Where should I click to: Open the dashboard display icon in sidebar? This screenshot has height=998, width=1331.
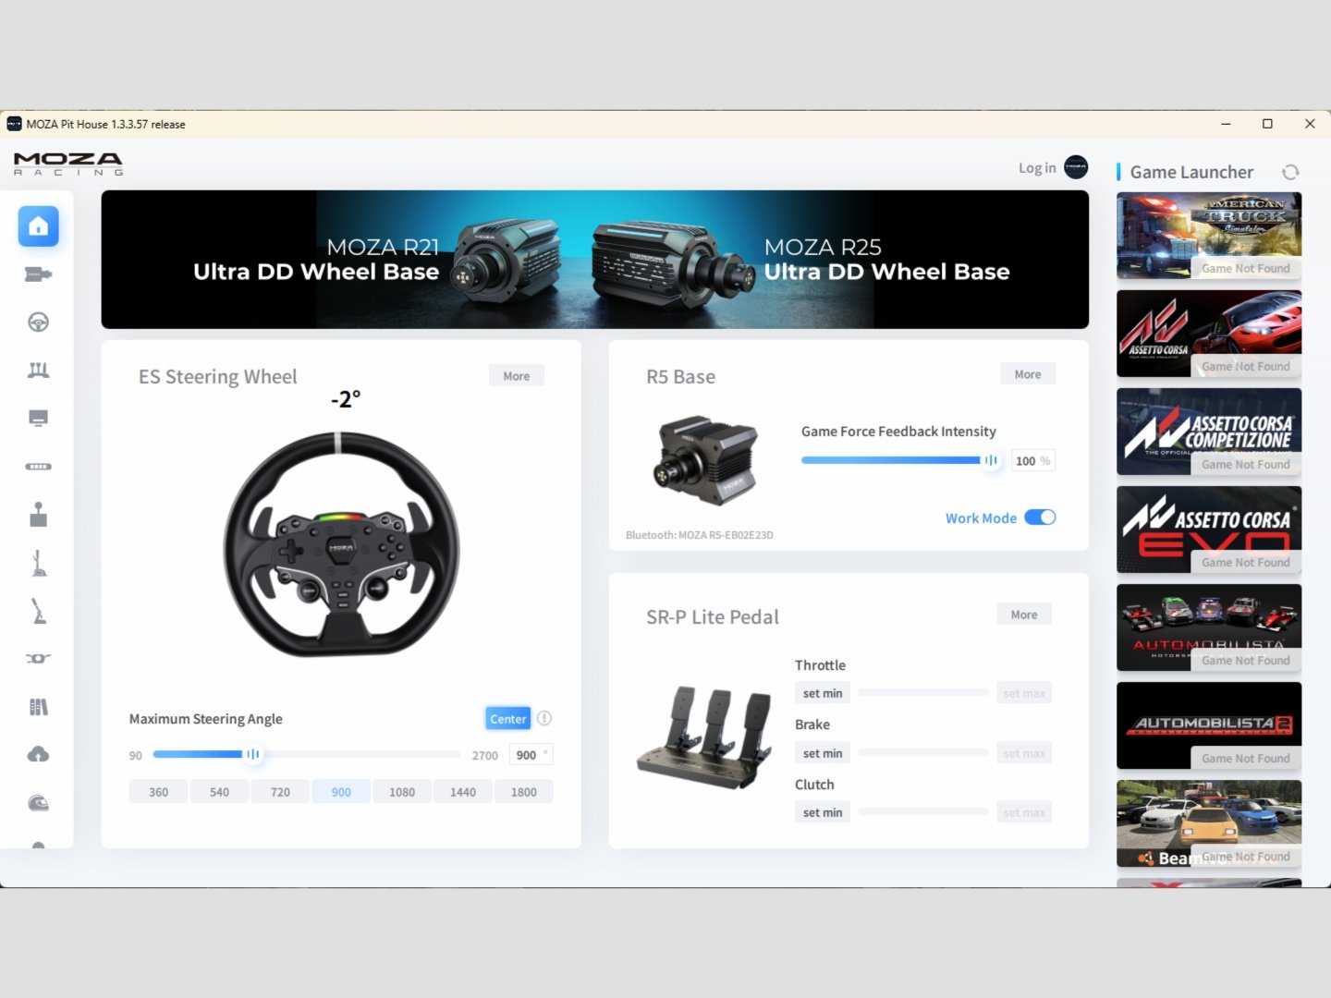pyautogui.click(x=38, y=419)
